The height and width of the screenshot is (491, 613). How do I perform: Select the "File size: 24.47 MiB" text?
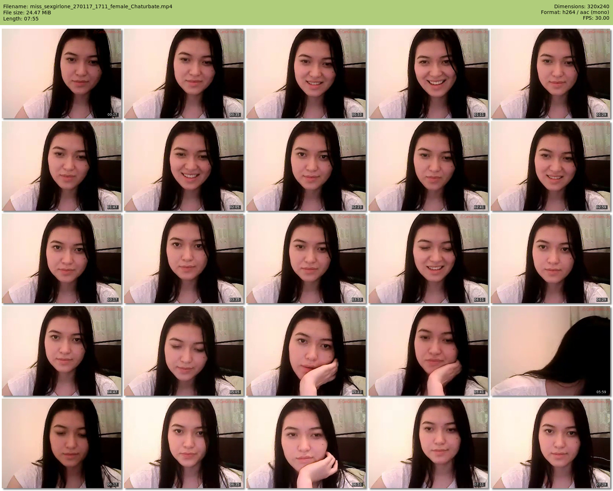[27, 13]
